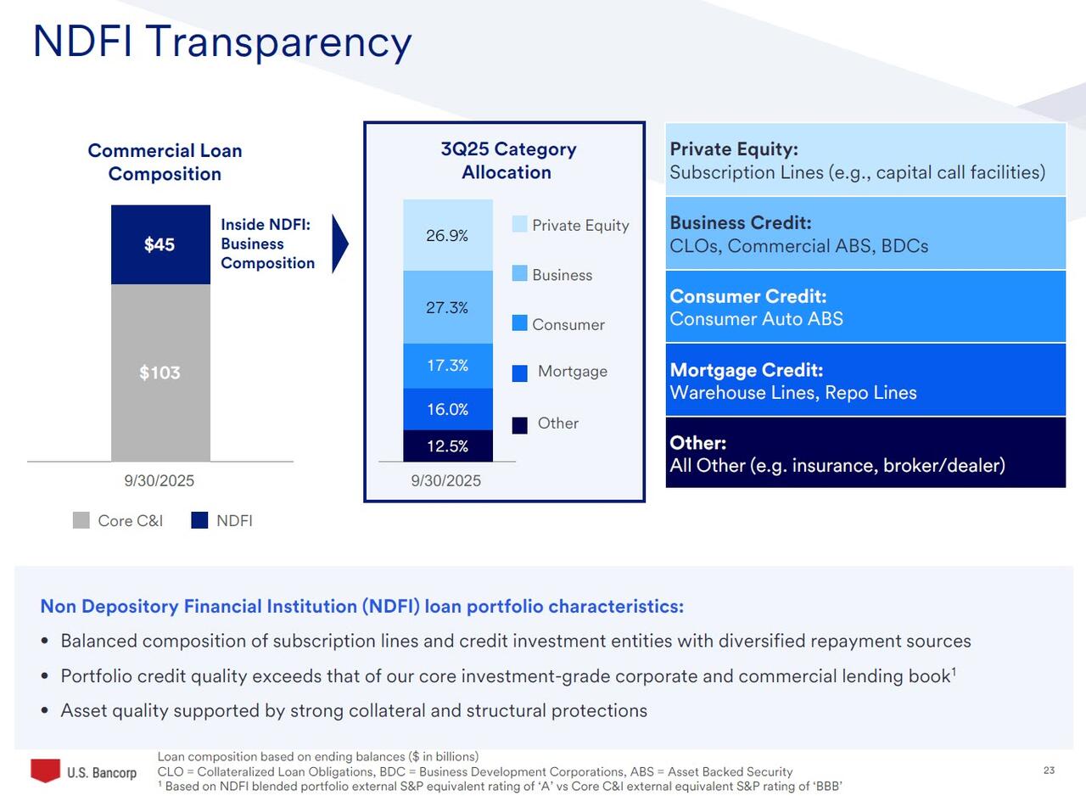Screen dimensions: 1086x796
Task: Click the gray Core C&I legend square
Action: (x=81, y=520)
